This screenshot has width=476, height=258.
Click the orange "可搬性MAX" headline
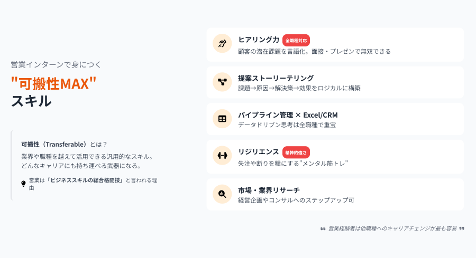point(53,83)
